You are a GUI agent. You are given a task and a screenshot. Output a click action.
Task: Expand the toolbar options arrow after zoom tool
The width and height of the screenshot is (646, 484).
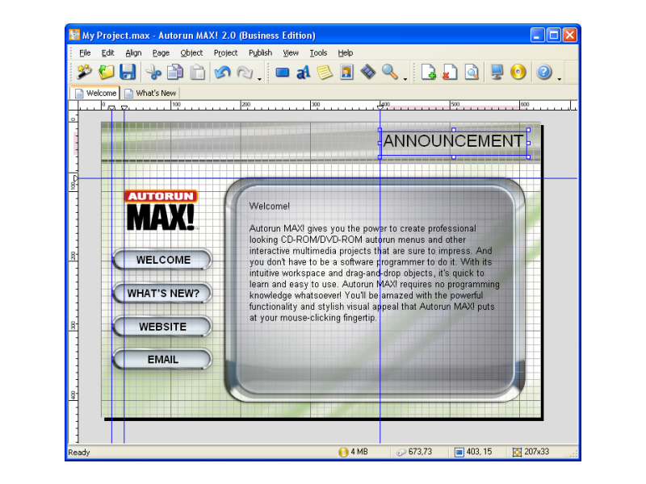[x=405, y=79]
